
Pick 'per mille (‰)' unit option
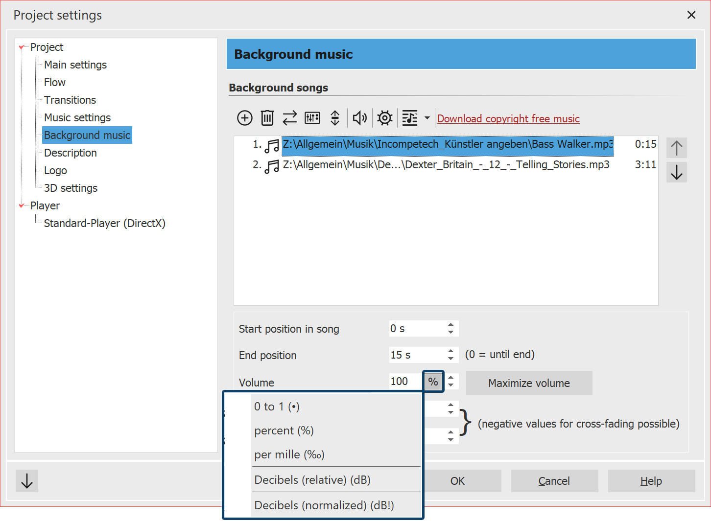click(289, 454)
